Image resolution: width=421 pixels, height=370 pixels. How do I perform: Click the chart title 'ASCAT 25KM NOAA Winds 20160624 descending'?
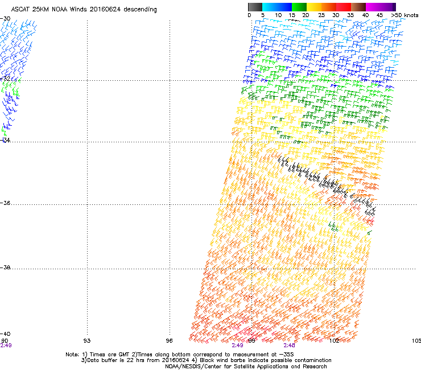[84, 10]
